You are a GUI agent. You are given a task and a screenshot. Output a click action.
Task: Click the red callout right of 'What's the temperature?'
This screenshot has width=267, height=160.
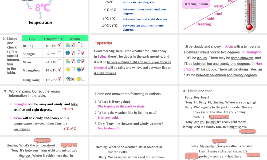pyautogui.click(x=69, y=145)
